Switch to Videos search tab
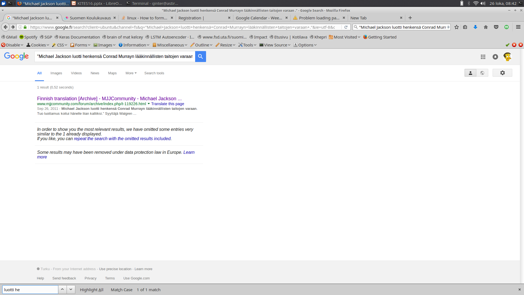Screen dimensions: 524x295 (x=76, y=73)
